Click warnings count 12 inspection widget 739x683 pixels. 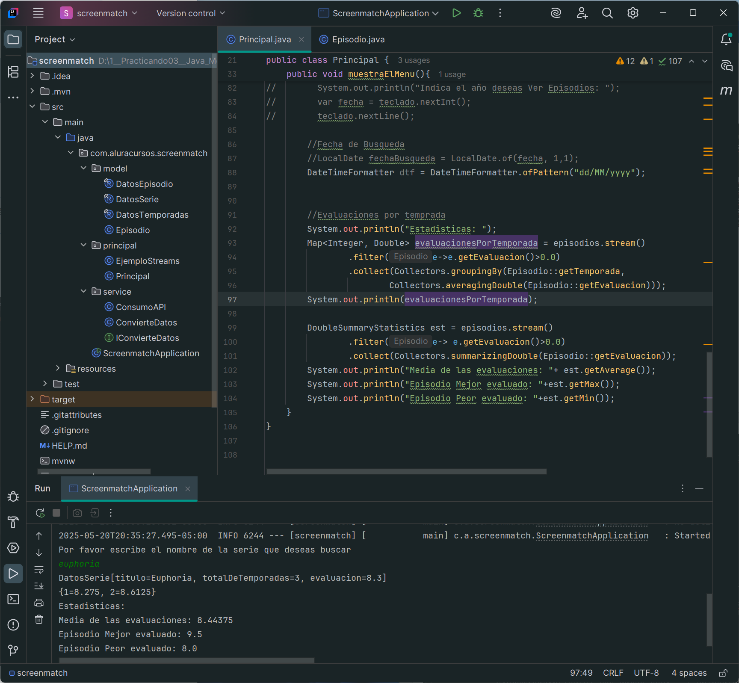pyautogui.click(x=626, y=61)
